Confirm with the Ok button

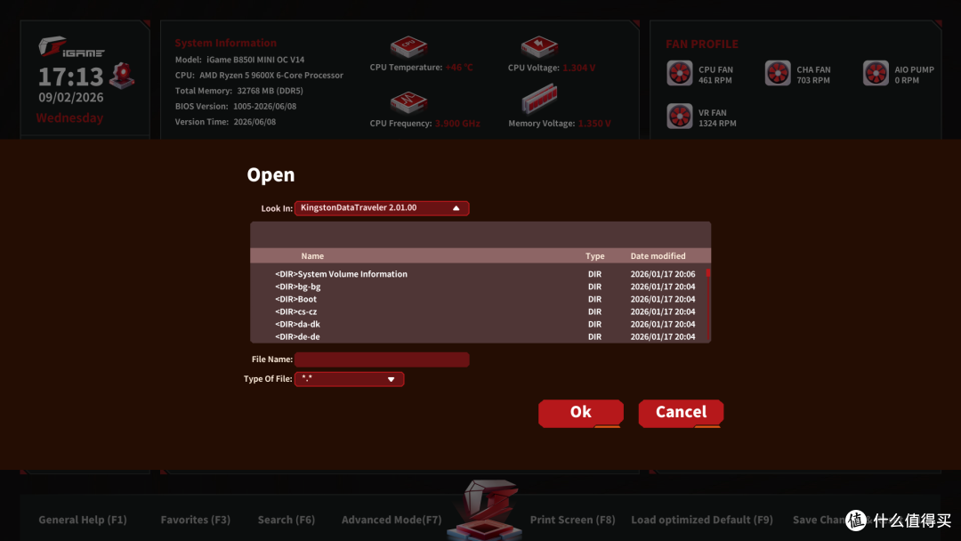pyautogui.click(x=581, y=413)
